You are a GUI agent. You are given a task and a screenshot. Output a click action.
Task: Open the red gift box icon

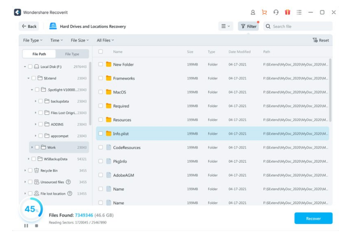(x=287, y=13)
